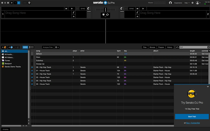Open the History panel
The width and height of the screenshot is (210, 131).
pos(170,47)
